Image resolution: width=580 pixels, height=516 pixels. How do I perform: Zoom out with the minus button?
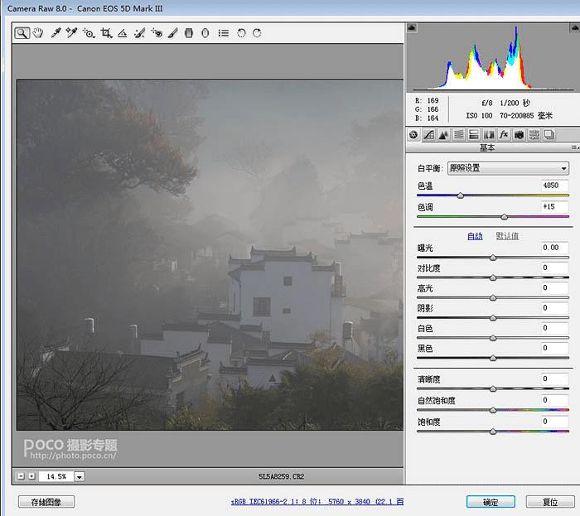click(21, 476)
